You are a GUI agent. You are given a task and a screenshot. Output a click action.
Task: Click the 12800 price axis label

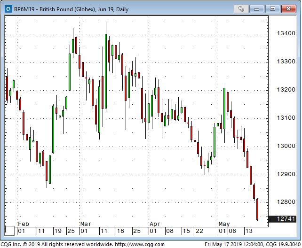(x=286, y=201)
